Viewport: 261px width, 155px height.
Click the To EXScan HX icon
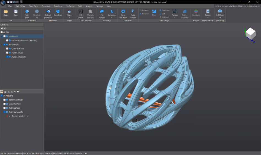pos(220,13)
